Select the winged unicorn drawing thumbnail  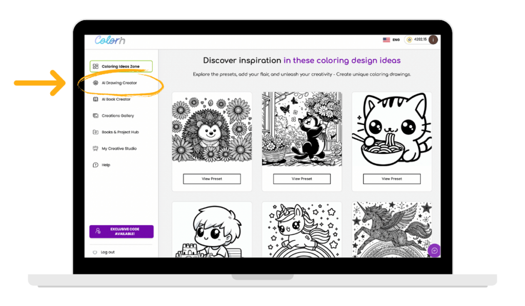coord(392,229)
